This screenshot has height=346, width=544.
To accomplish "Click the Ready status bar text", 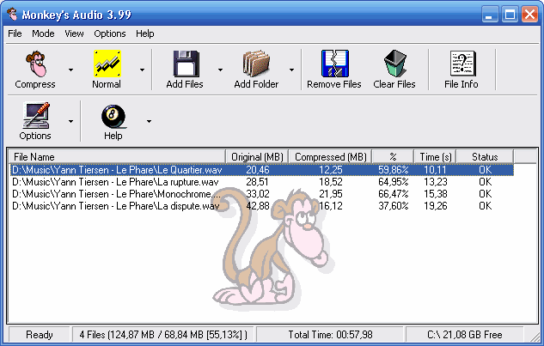I will [x=40, y=335].
